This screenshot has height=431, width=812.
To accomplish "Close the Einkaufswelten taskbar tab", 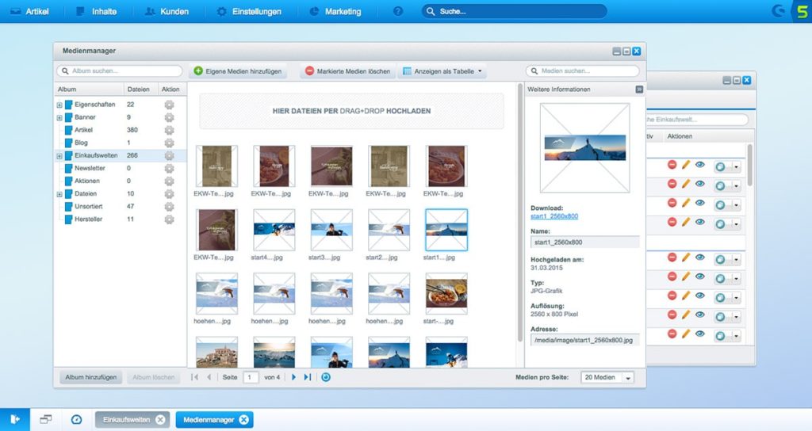I will [160, 420].
